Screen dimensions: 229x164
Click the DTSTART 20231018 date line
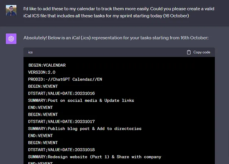click(x=62, y=150)
